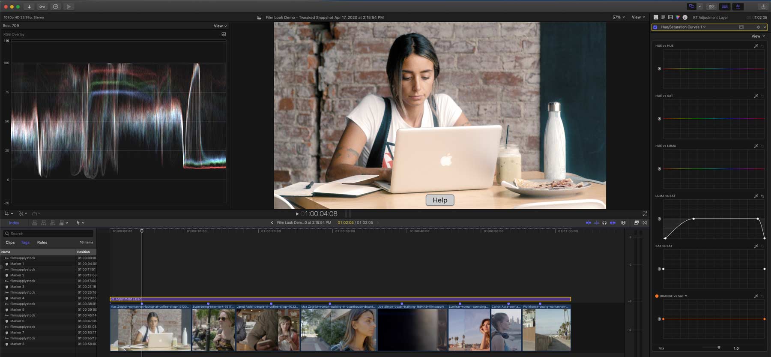This screenshot has width=771, height=357.
Task: Open the View menu in color inspector
Action: pos(758,36)
